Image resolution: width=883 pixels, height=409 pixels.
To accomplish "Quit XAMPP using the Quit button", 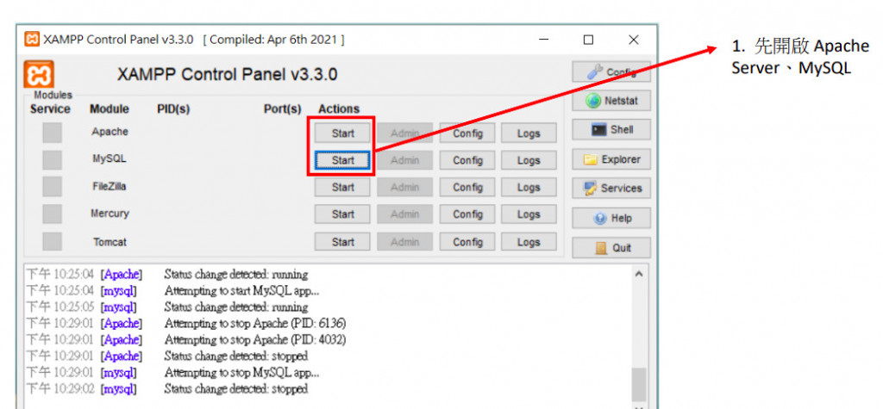I will (611, 247).
